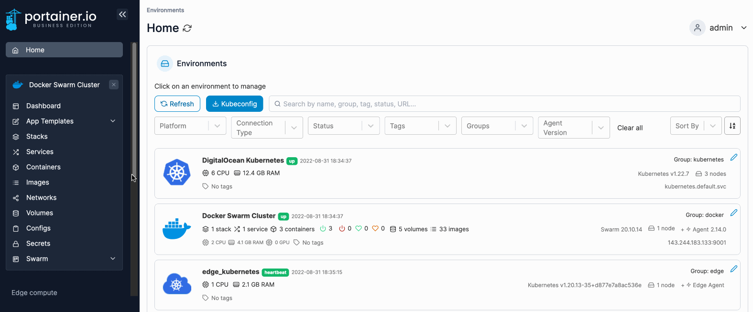Viewport: 753px width, 312px height.
Task: Click the running containers power icon
Action: 323,229
